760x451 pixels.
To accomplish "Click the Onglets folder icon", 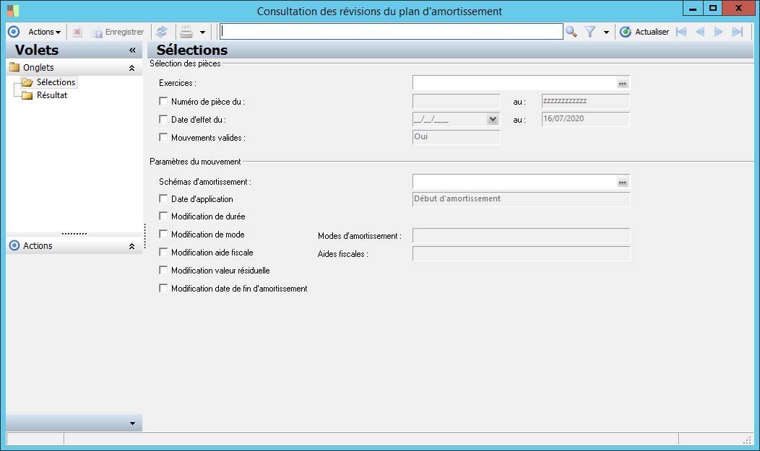I will pos(14,67).
